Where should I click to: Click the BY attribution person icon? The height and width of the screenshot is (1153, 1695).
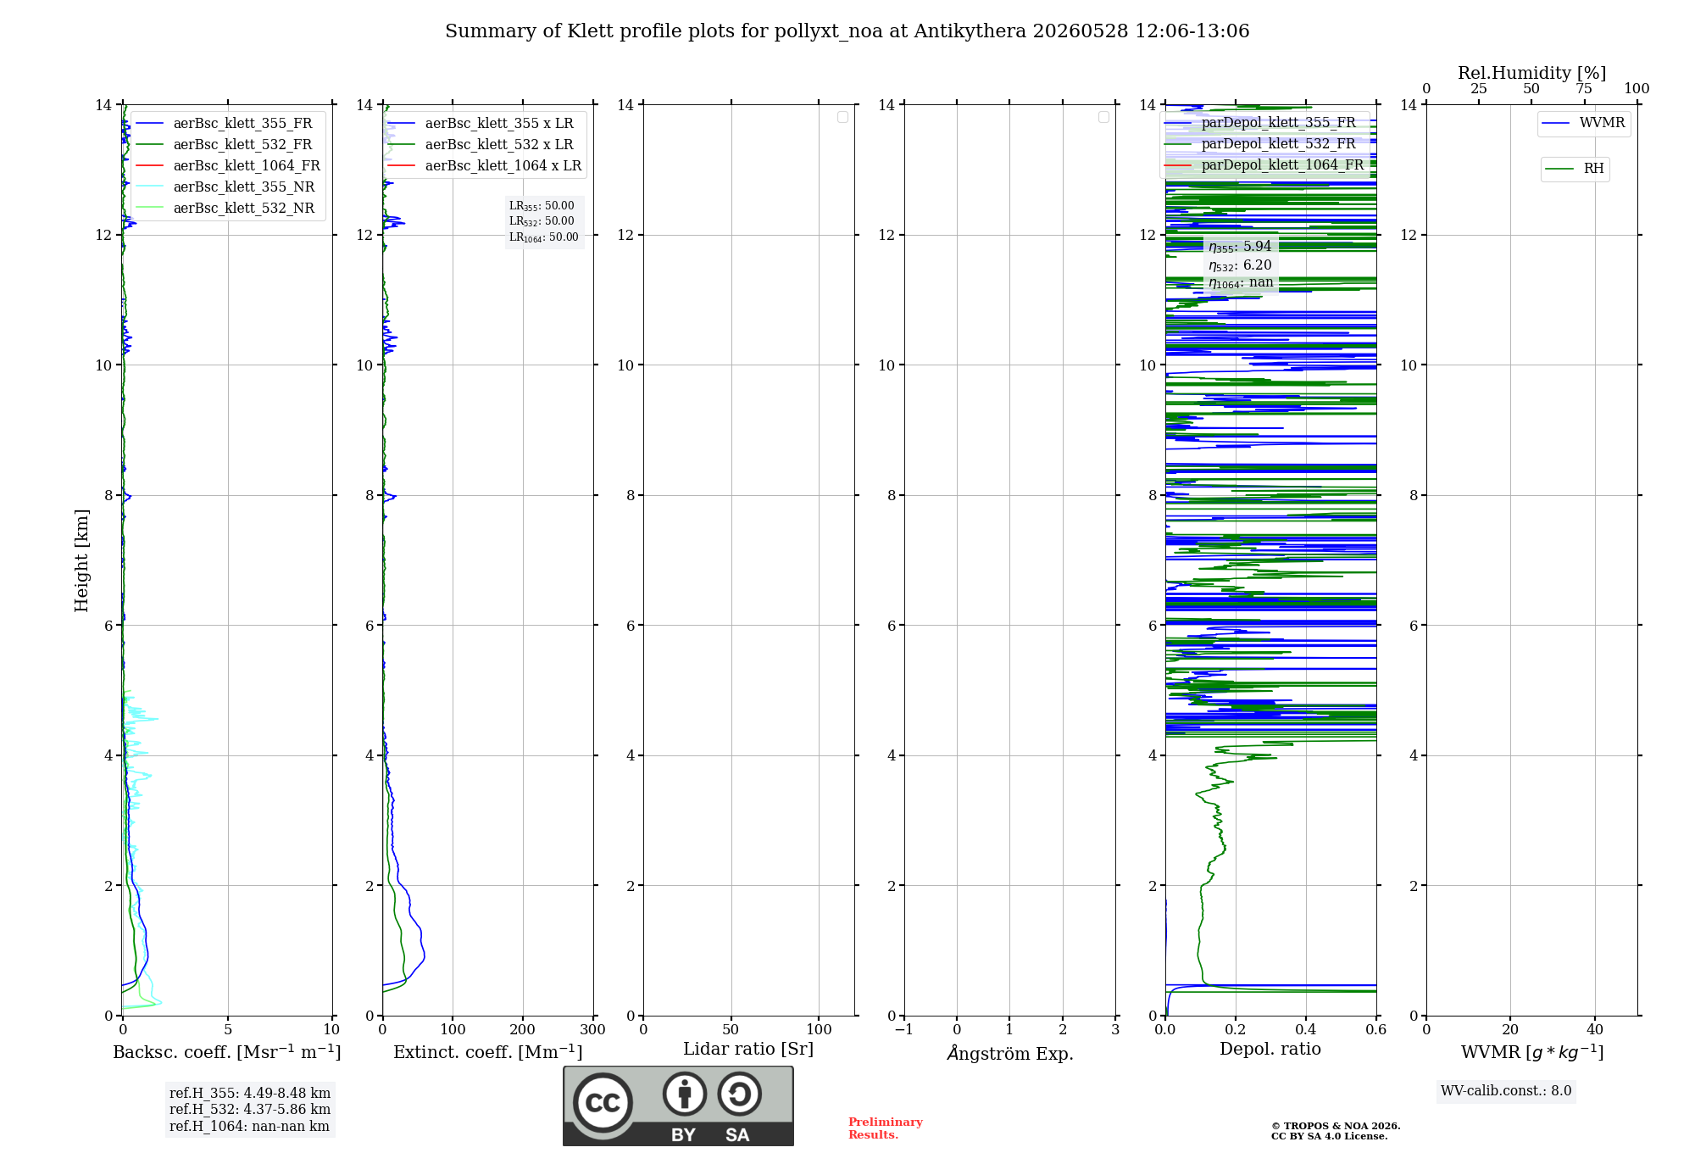tap(685, 1094)
